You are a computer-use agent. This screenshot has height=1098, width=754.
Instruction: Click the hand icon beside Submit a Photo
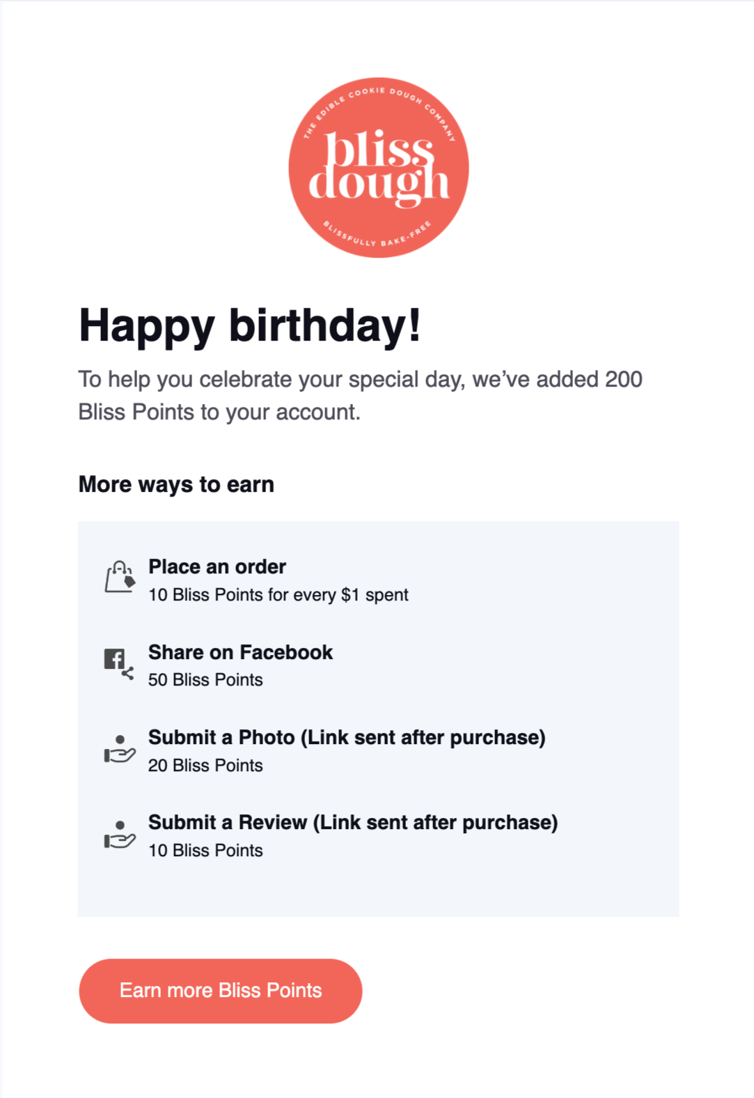[120, 749]
